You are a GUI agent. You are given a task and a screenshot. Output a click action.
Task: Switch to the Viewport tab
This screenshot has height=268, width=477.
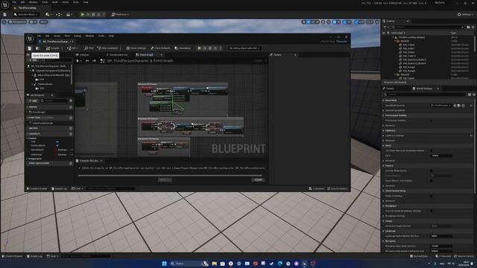click(83, 54)
